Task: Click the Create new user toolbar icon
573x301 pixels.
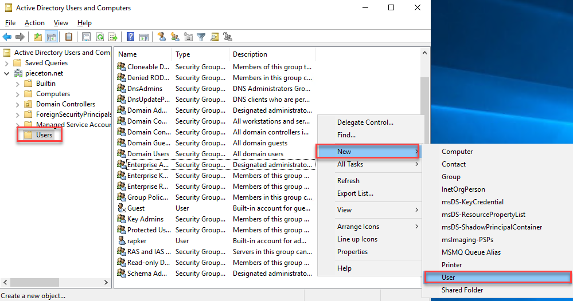Action: [162, 37]
